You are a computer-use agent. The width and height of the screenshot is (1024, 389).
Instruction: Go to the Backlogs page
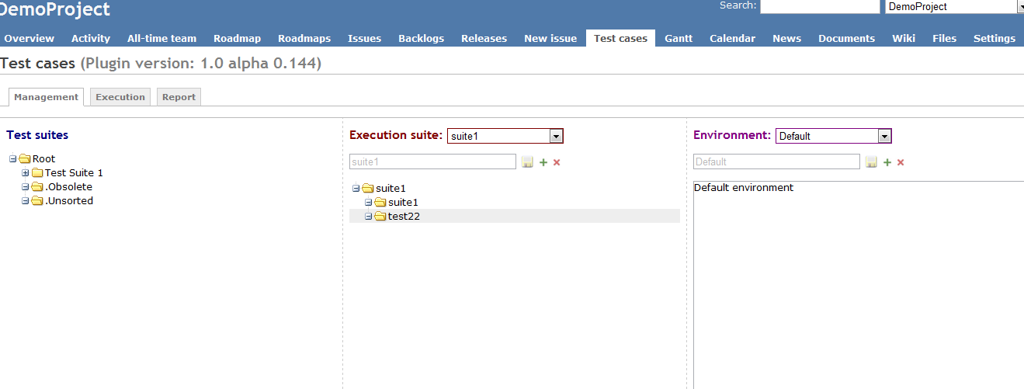(x=422, y=38)
